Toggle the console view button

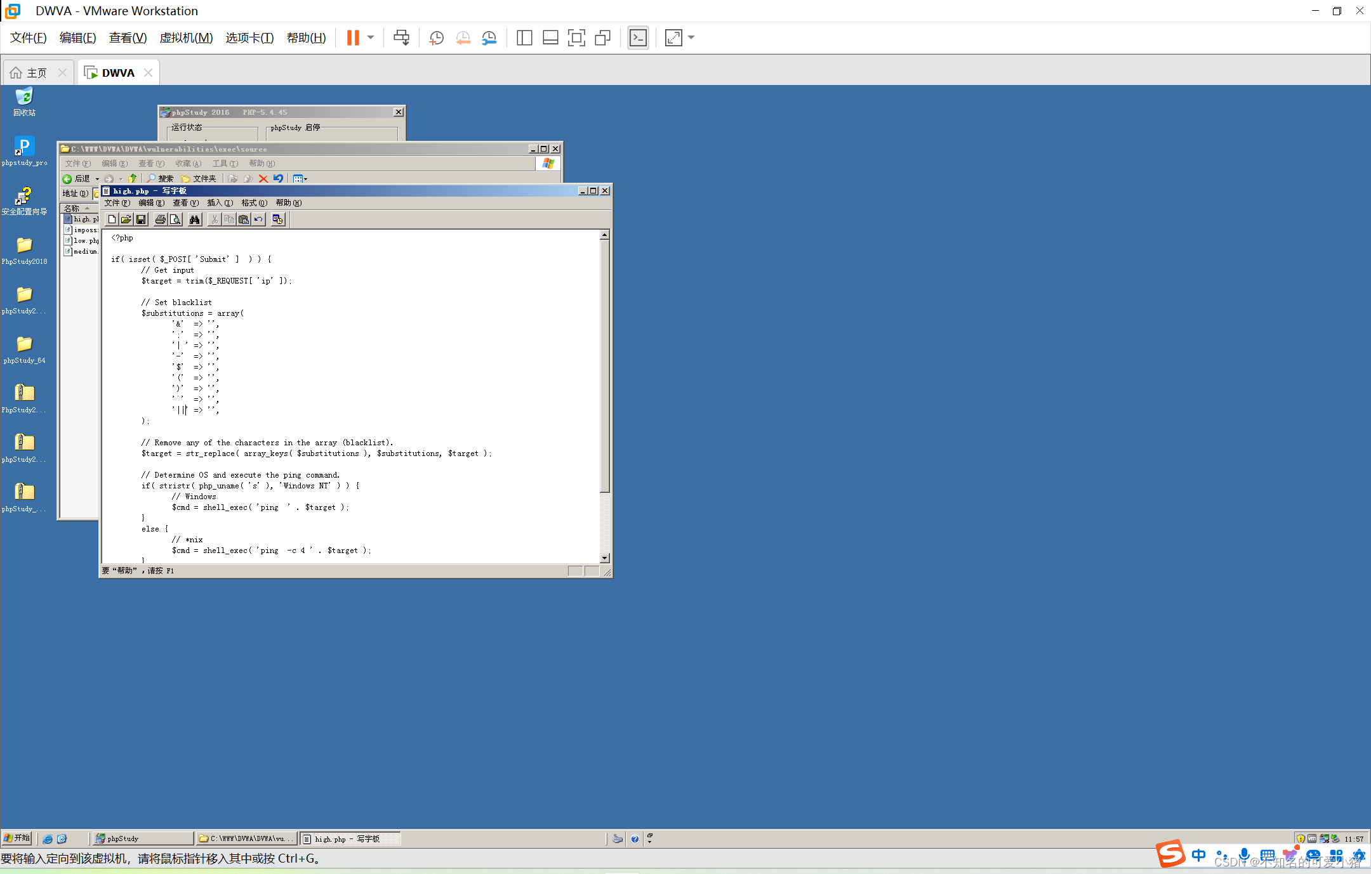638,38
